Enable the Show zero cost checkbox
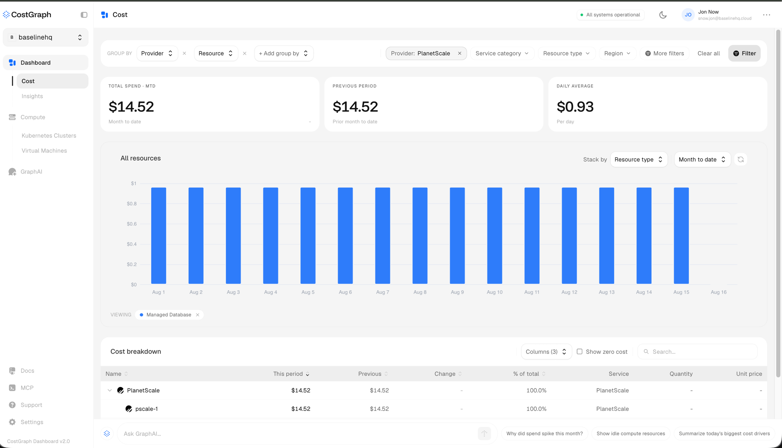782x448 pixels. (579, 352)
